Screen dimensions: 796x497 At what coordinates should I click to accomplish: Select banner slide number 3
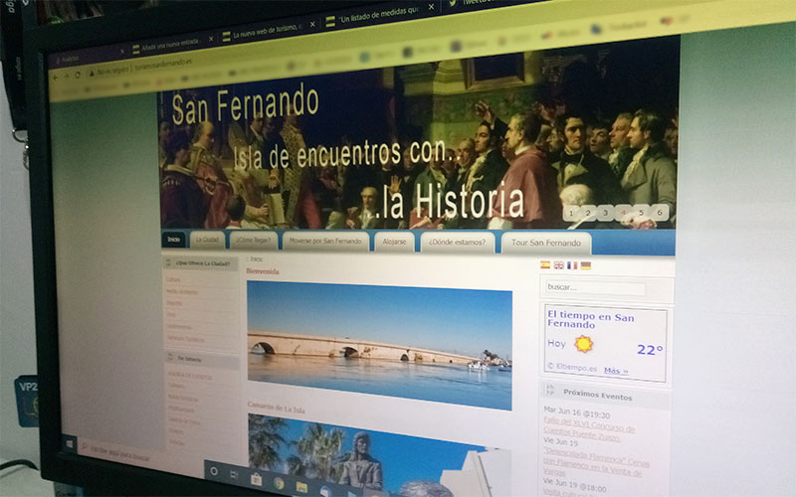[x=605, y=213]
